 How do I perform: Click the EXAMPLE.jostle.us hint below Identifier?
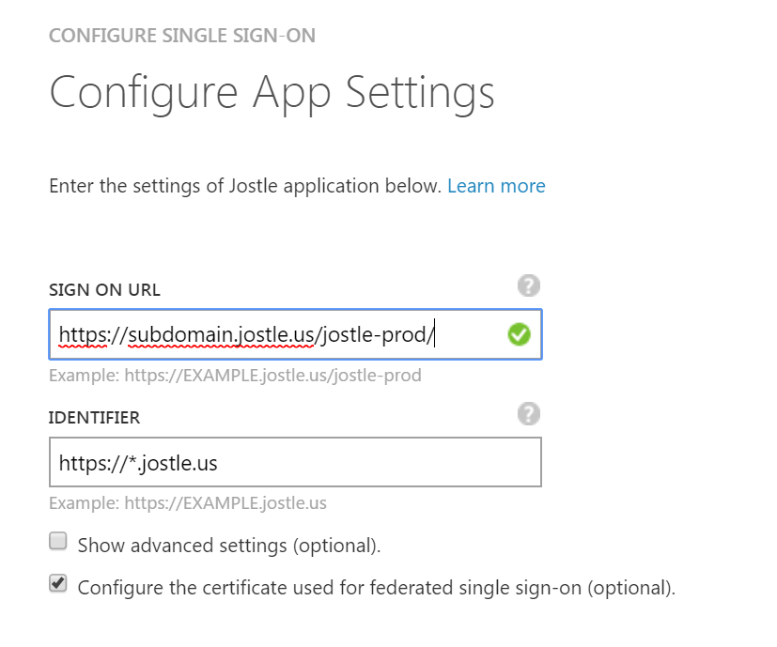pos(187,503)
